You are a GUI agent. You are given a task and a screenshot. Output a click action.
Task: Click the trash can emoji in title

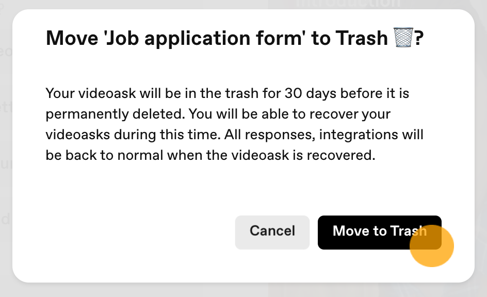(403, 38)
